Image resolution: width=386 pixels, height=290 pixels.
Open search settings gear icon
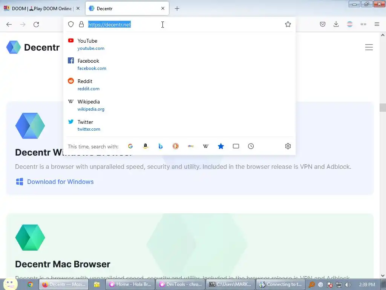[x=288, y=146]
